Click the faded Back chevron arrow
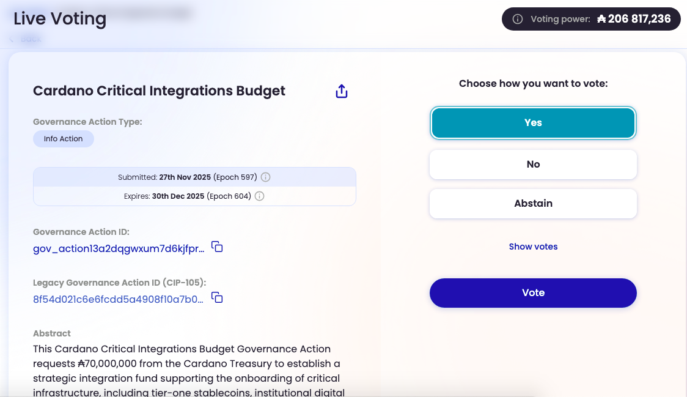 point(12,39)
